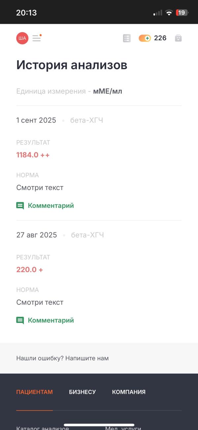Viewport: 198px width, 430px height.
Task: Open the ША profile avatar
Action: pyautogui.click(x=22, y=38)
